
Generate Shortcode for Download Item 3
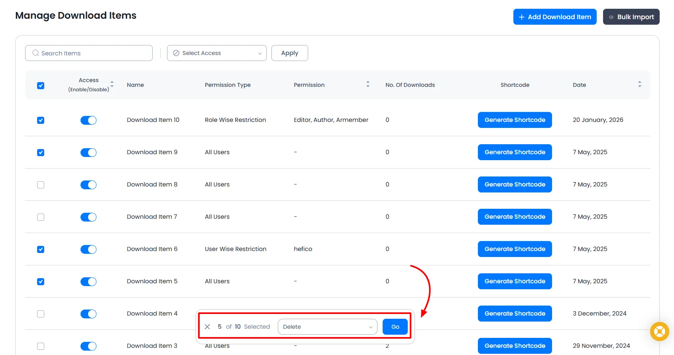[515, 346]
